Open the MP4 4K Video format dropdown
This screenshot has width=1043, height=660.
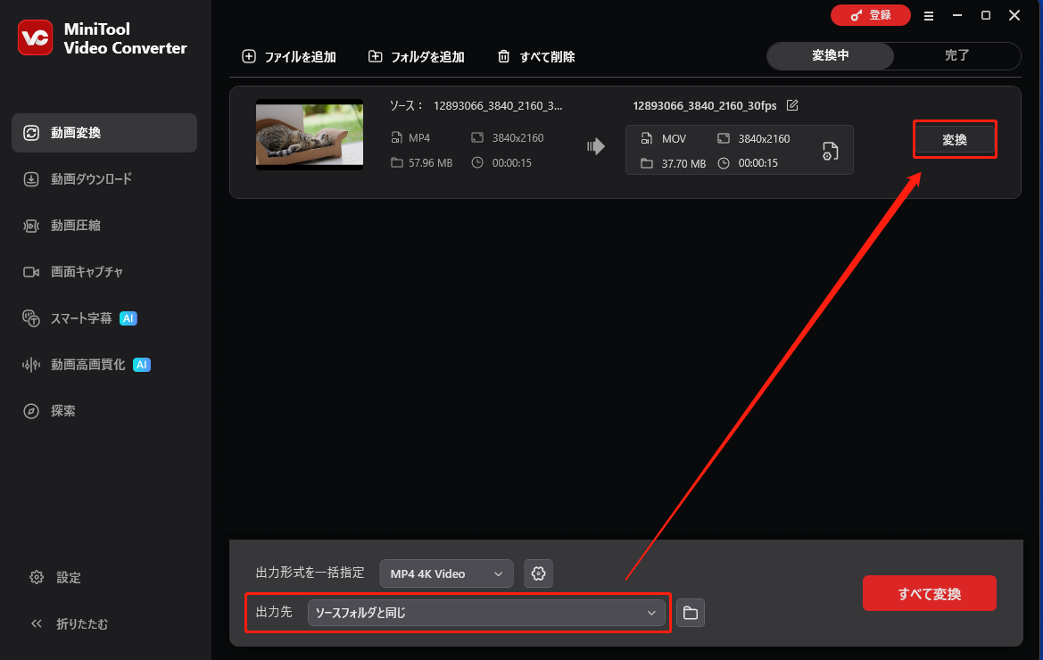[x=446, y=573]
